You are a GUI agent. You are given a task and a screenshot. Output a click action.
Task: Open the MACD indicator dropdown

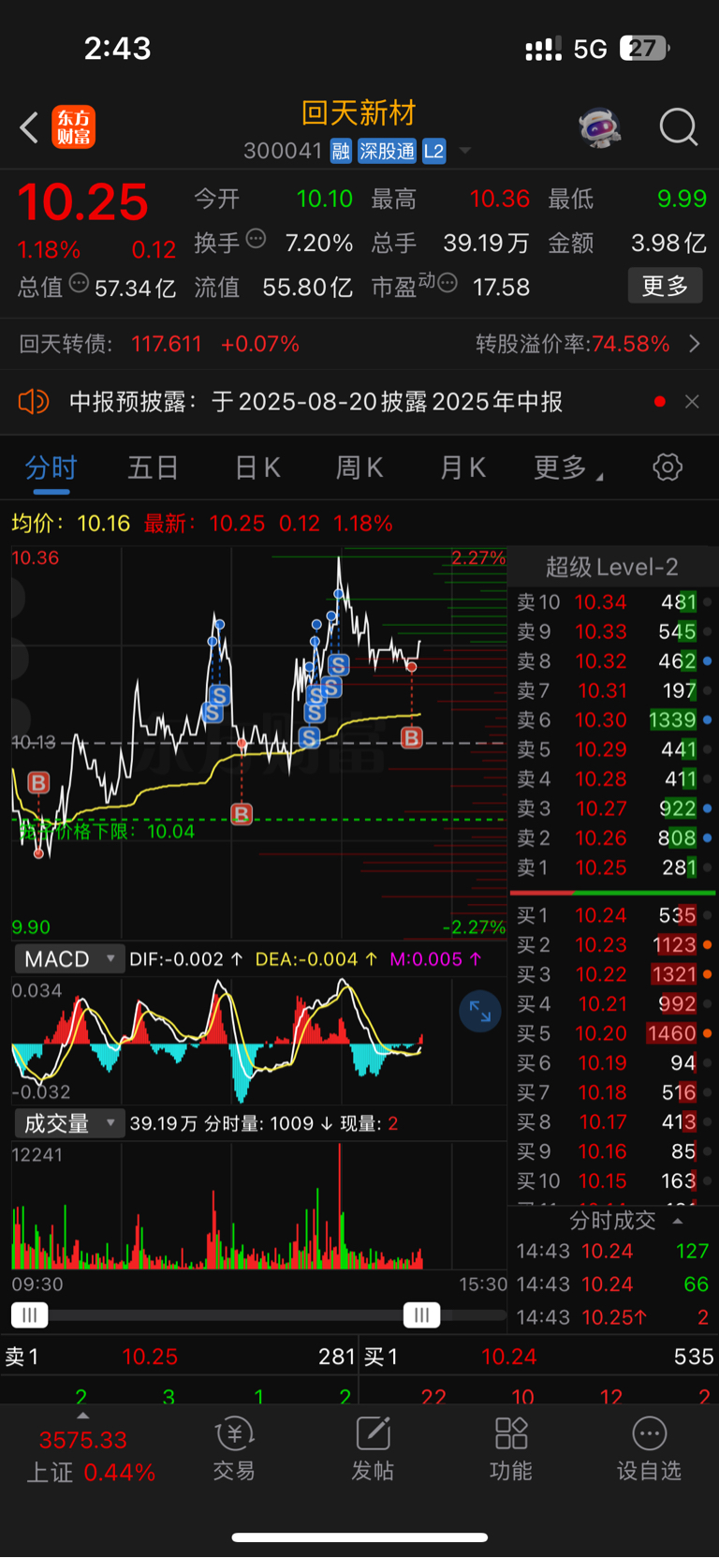[x=69, y=959]
